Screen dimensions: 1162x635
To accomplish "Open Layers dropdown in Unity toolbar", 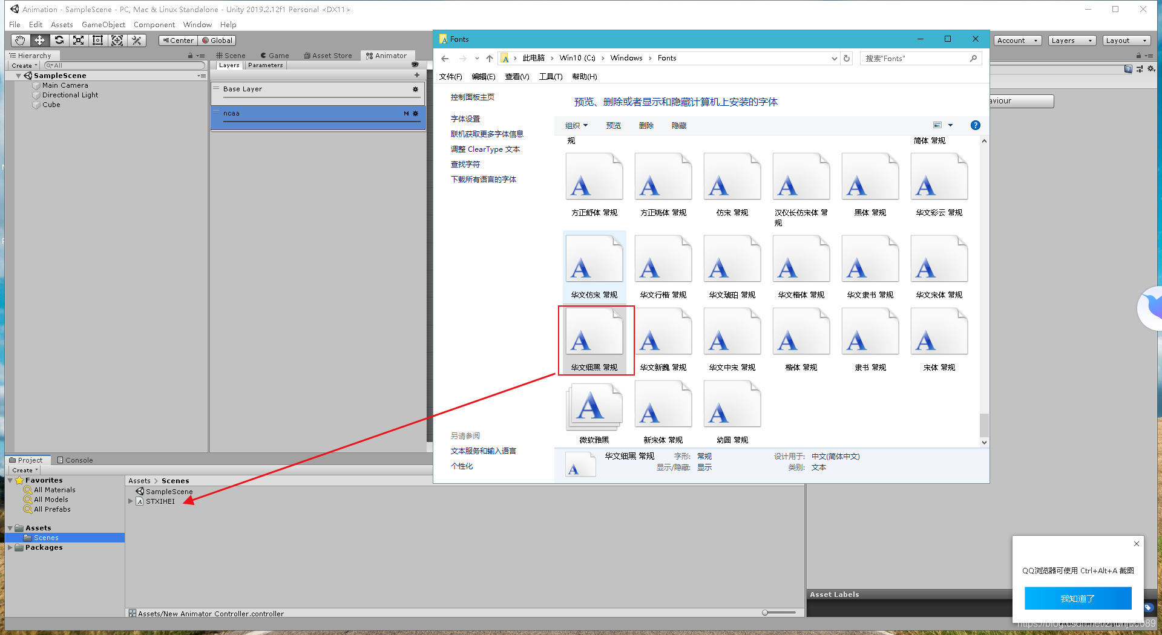I will (x=1072, y=41).
